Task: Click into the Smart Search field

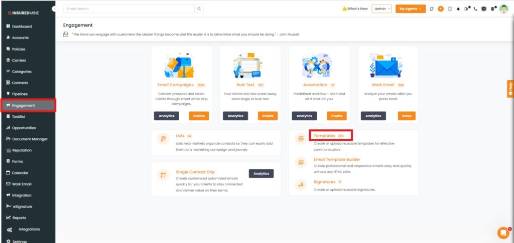Action: point(128,9)
